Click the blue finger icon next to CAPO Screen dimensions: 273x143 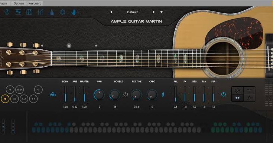[x=163, y=94]
